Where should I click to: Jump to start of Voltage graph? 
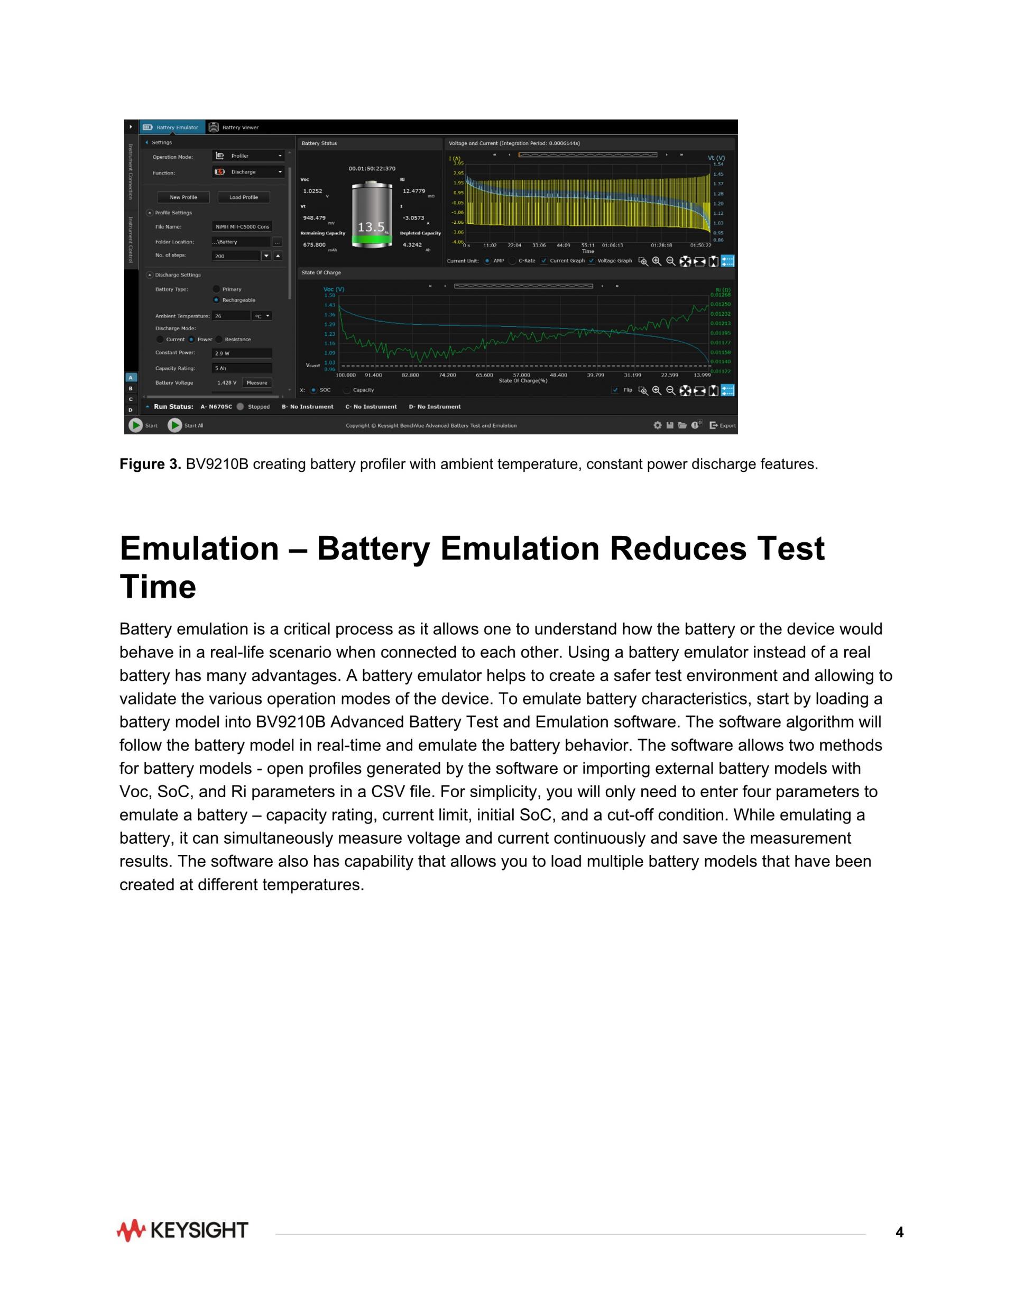pyautogui.click(x=494, y=154)
